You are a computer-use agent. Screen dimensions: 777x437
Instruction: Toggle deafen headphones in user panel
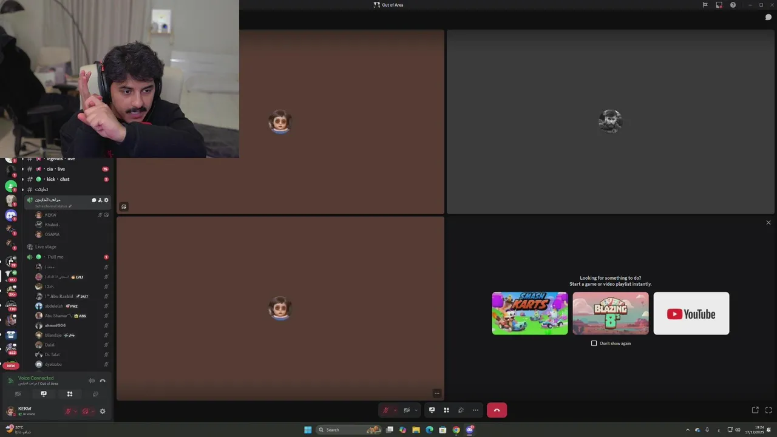tap(85, 412)
